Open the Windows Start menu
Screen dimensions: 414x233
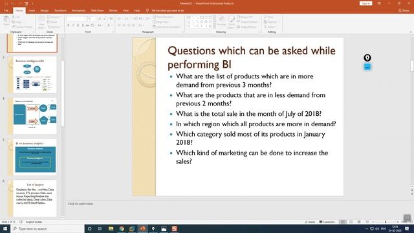[x=5, y=228]
